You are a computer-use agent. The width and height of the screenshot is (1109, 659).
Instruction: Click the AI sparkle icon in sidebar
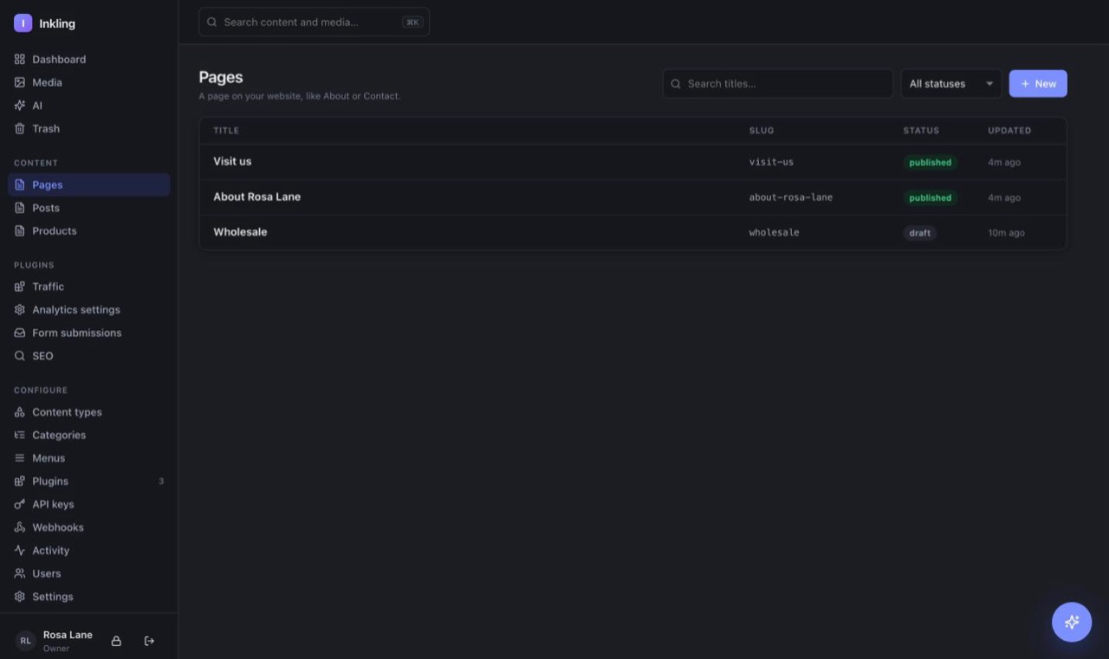click(x=20, y=106)
